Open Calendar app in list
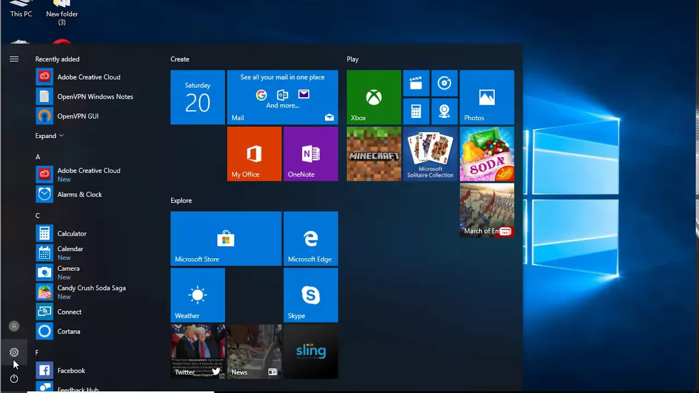Screen dimensions: 699x393 coord(98,253)
